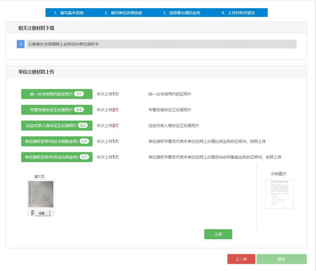Select 单位授权证明书(劳动合同业务) upload category

(57, 157)
